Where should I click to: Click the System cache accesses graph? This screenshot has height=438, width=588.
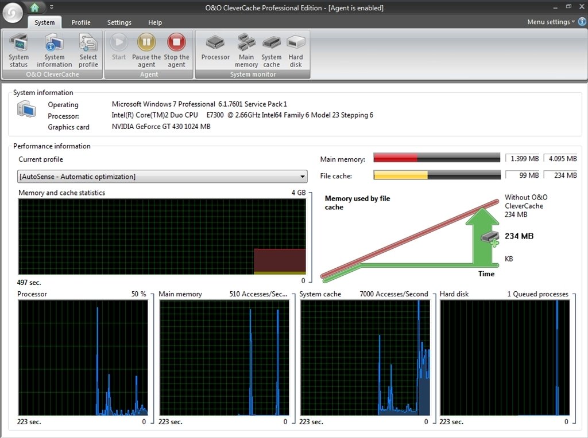[365, 358]
